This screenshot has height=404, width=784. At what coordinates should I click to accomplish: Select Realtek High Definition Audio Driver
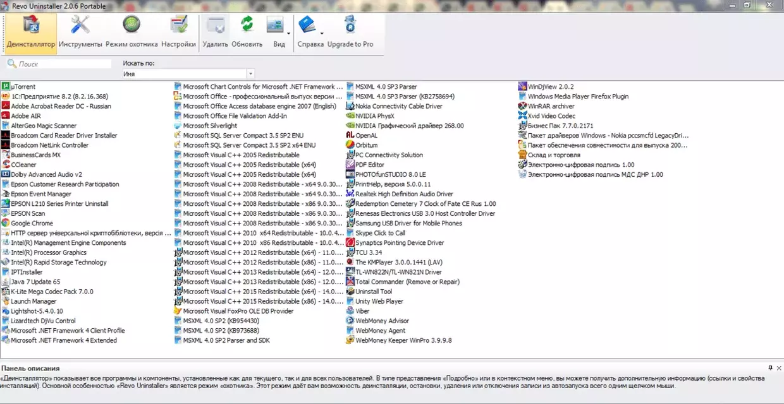click(400, 194)
